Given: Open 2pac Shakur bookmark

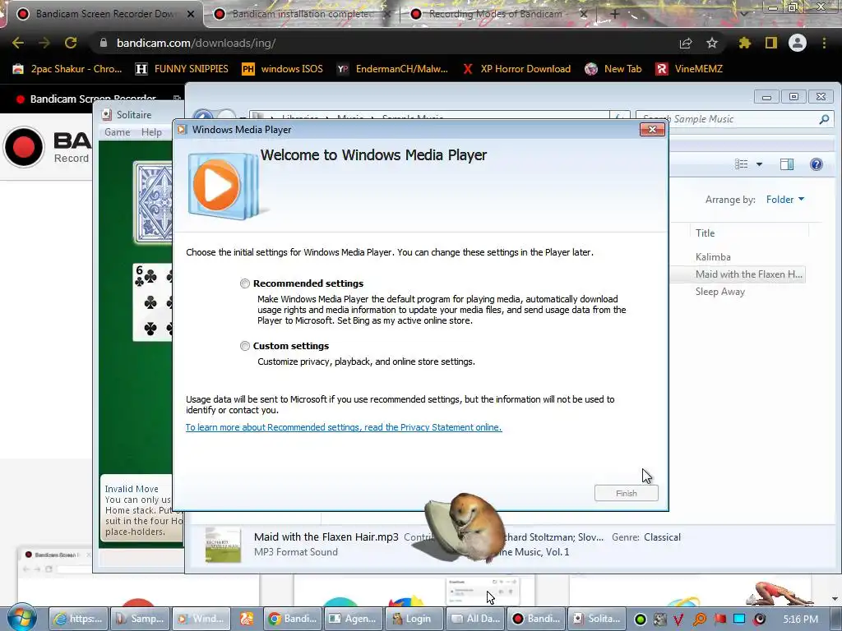Looking at the screenshot, I should click(x=67, y=69).
